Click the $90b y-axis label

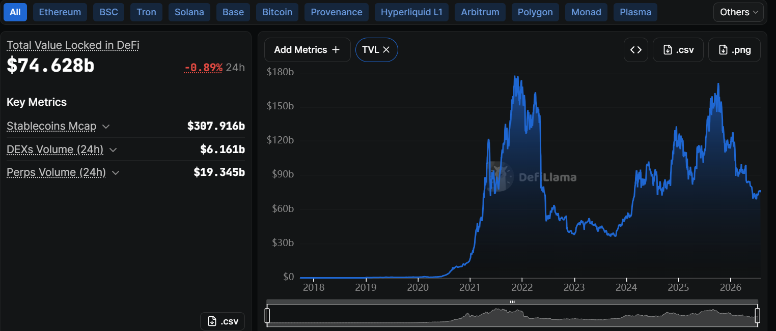282,174
